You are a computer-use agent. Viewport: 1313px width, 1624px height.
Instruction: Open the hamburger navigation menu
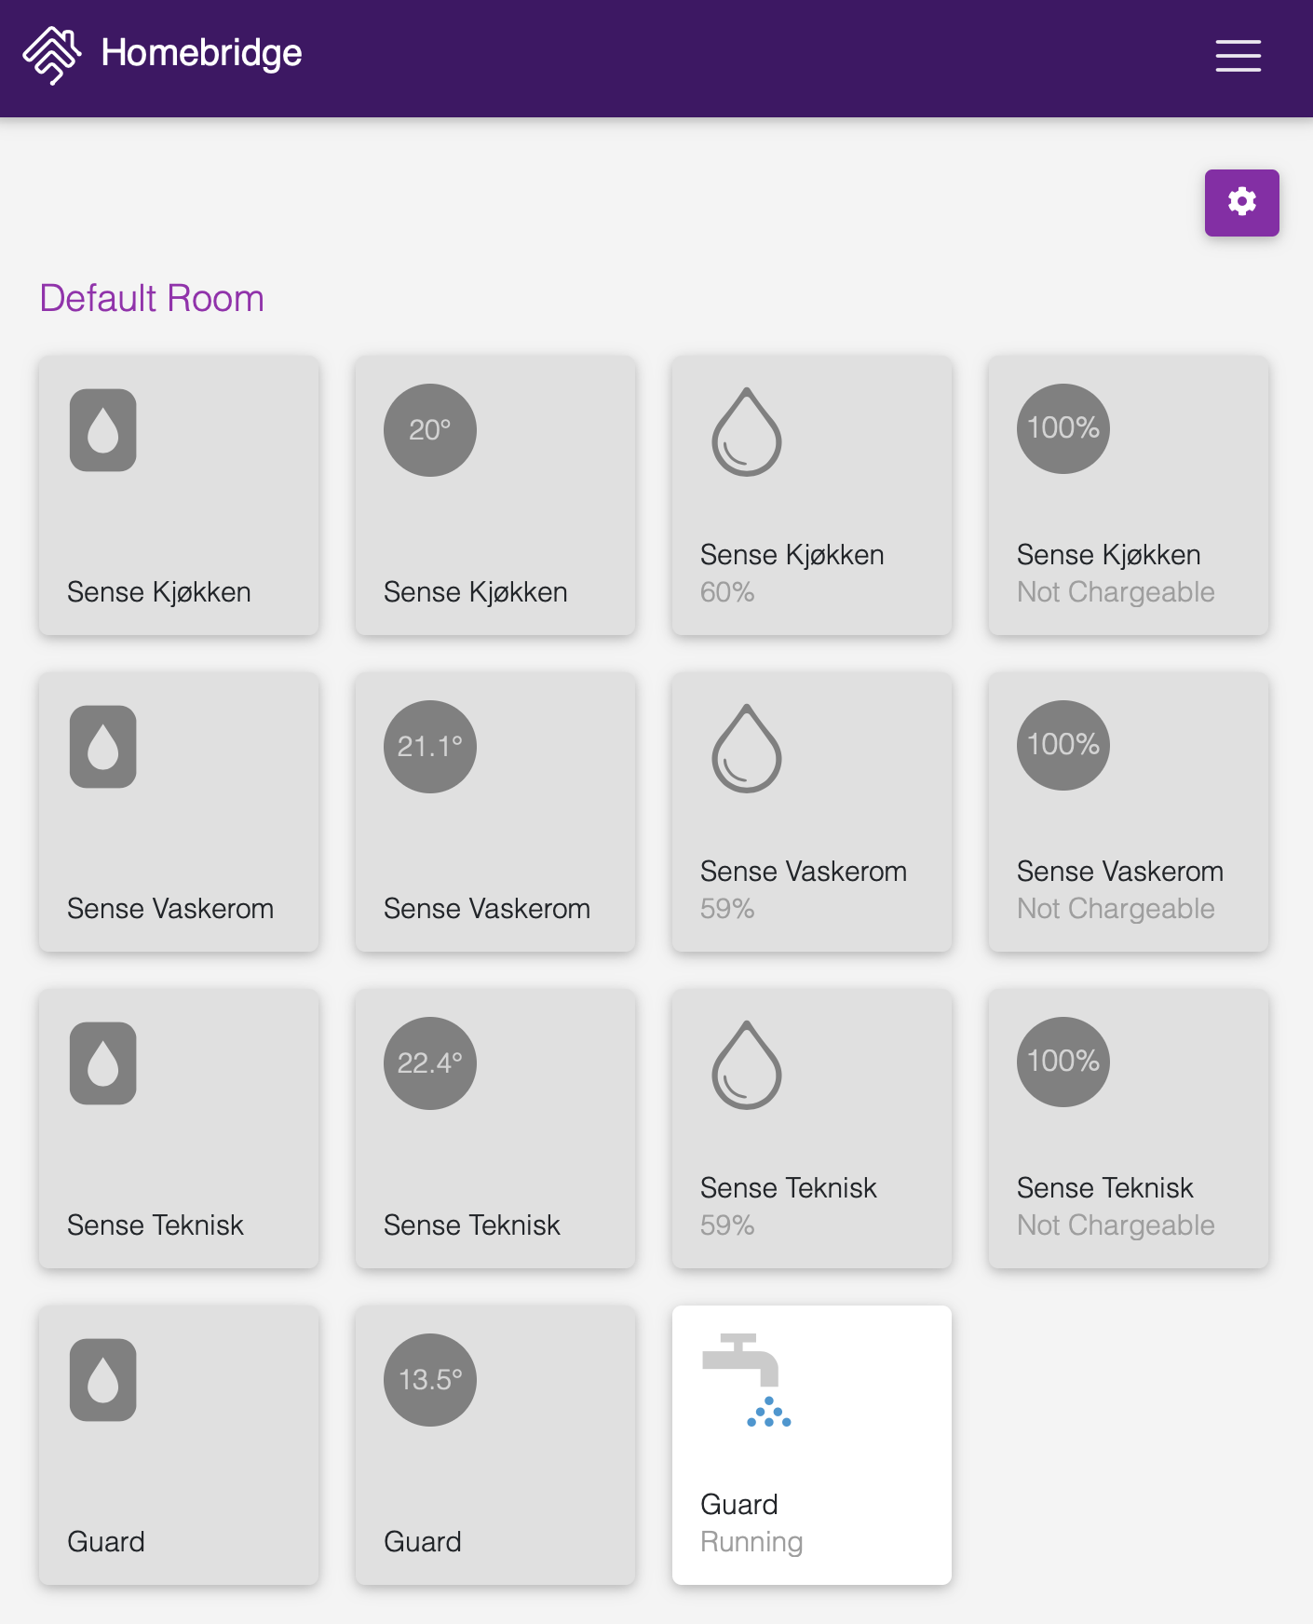point(1238,56)
